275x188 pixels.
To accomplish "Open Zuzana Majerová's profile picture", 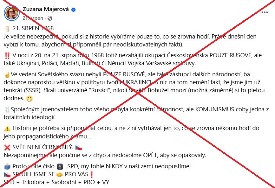I will tap(11, 13).
